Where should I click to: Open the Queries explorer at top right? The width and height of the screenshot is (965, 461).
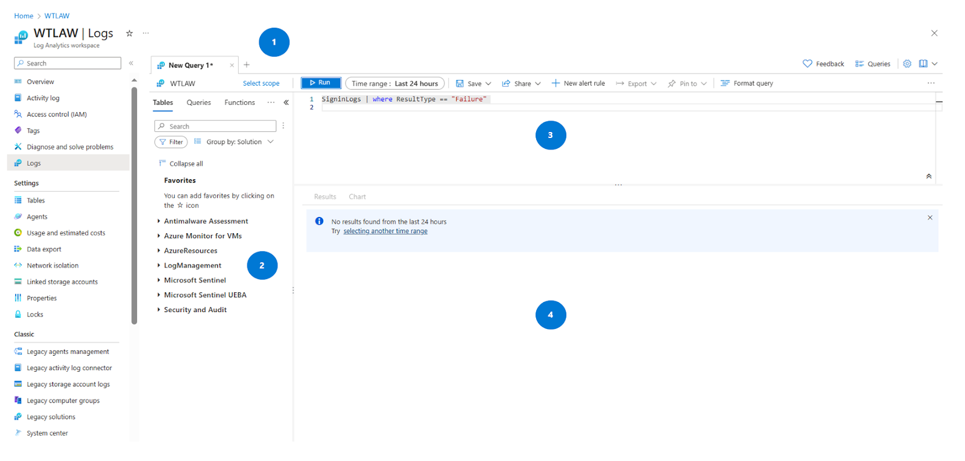point(873,64)
